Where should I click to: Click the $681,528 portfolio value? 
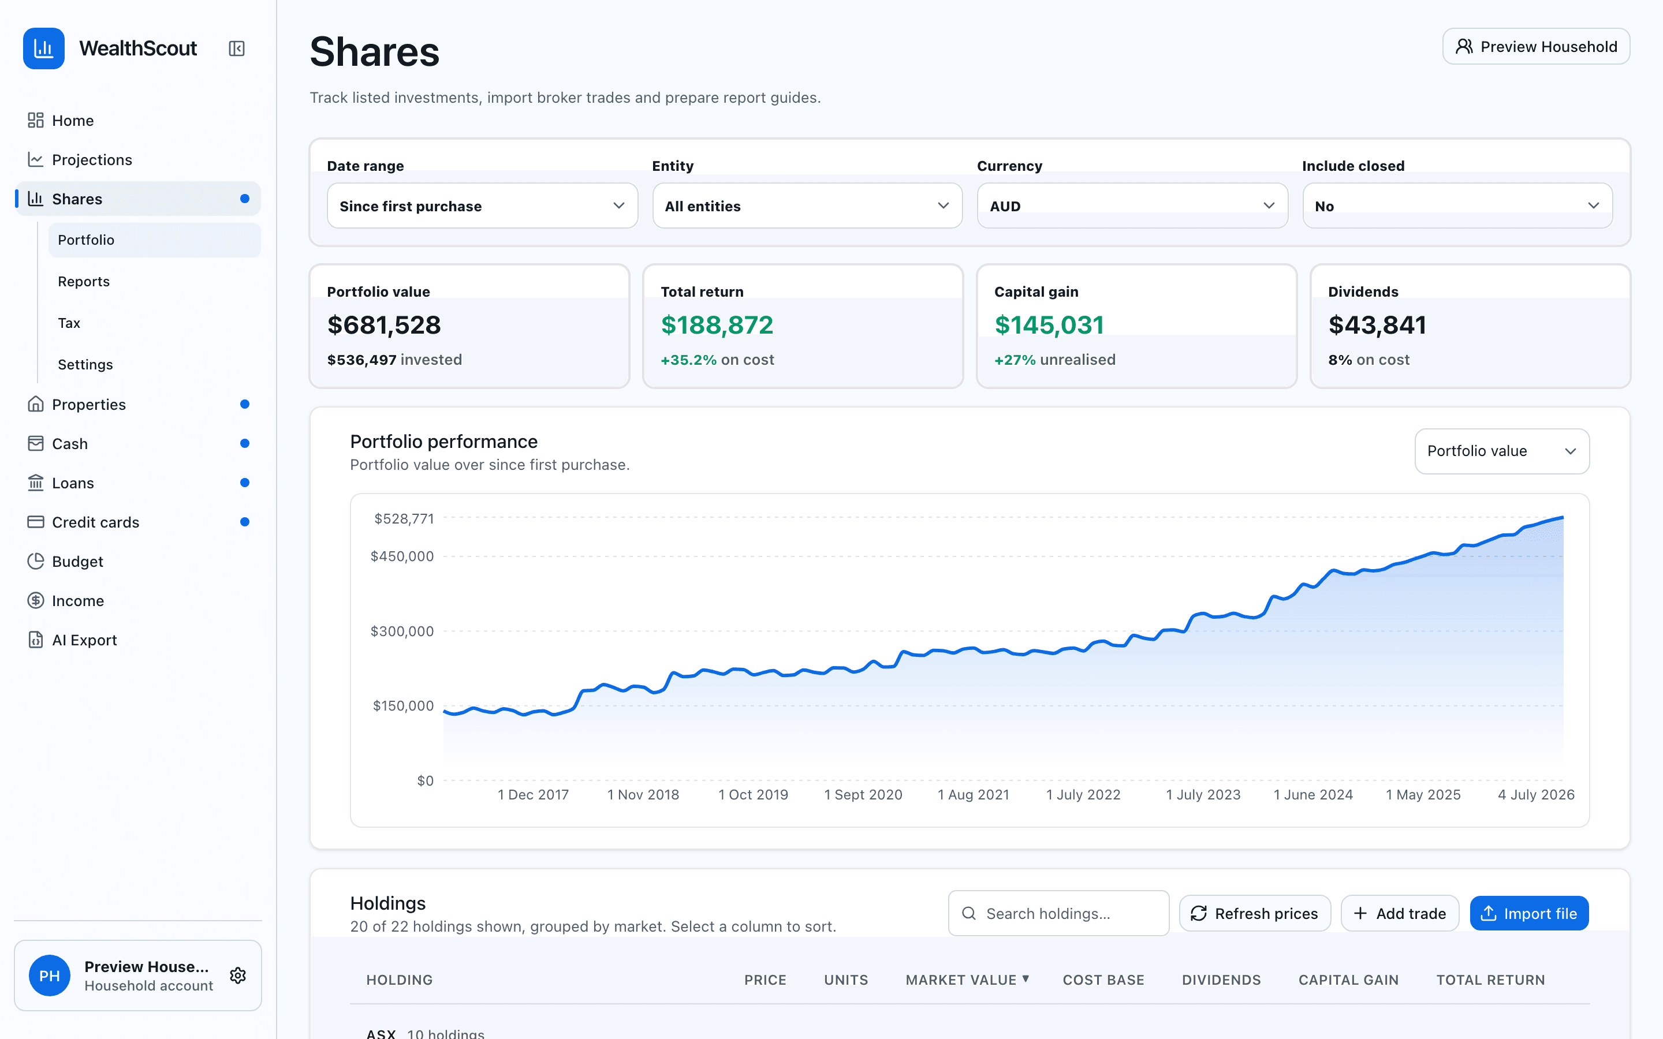pos(384,325)
